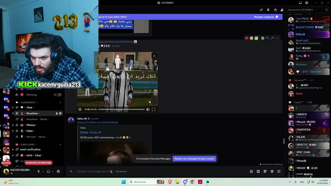Open pinned messages icon
The height and width of the screenshot is (186, 331).
[275, 10]
